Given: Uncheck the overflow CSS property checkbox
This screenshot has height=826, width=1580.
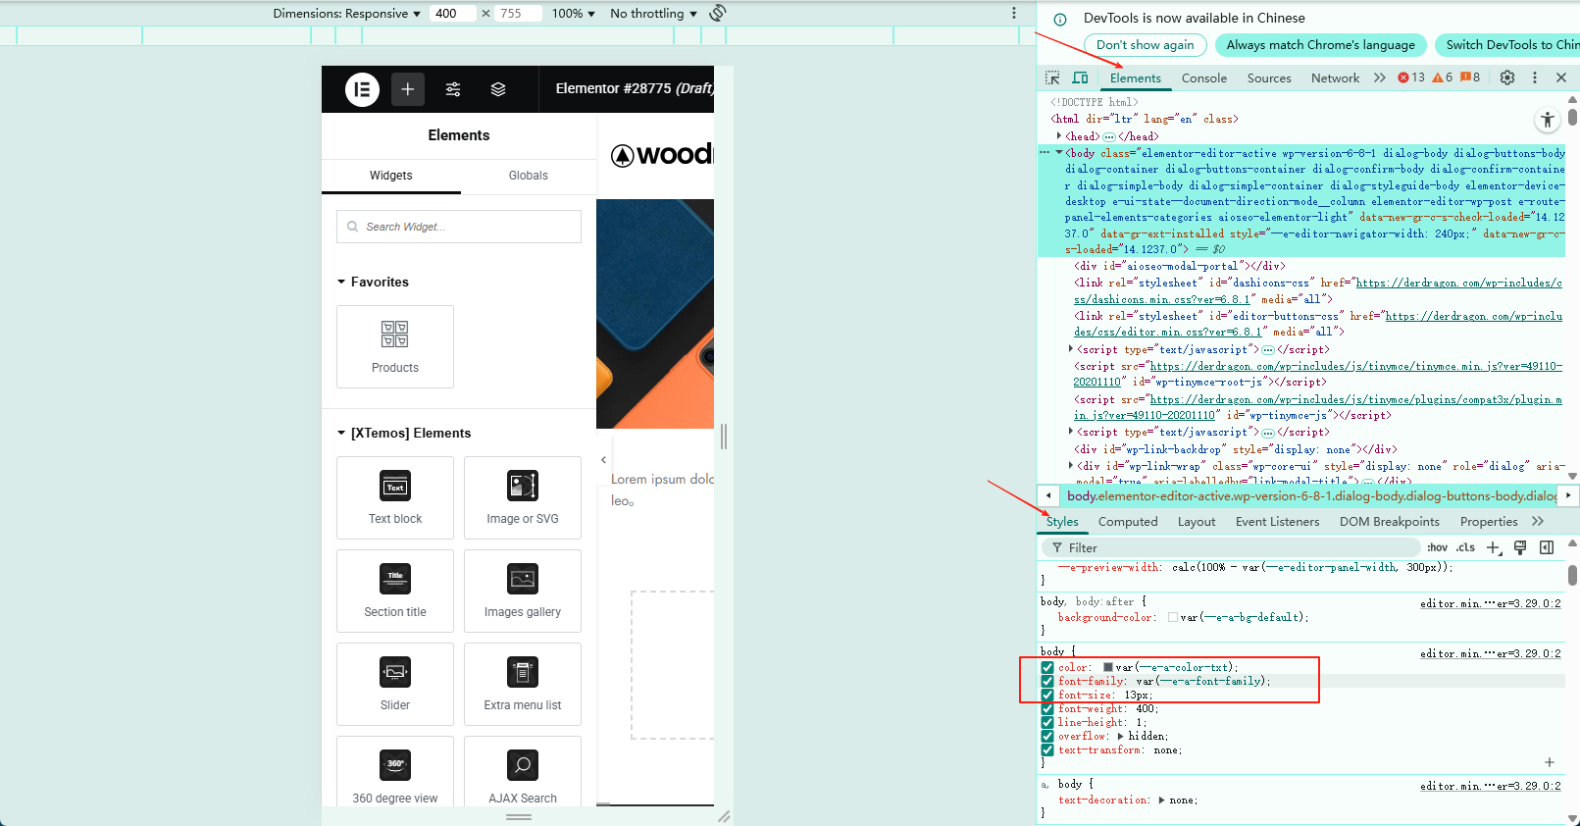Looking at the screenshot, I should pos(1047,736).
